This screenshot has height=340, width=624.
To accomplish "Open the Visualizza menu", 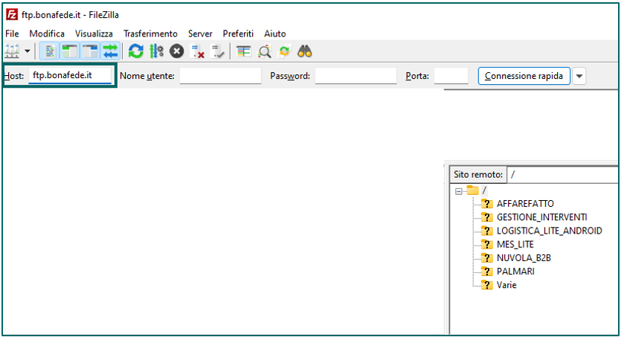I will coord(94,33).
